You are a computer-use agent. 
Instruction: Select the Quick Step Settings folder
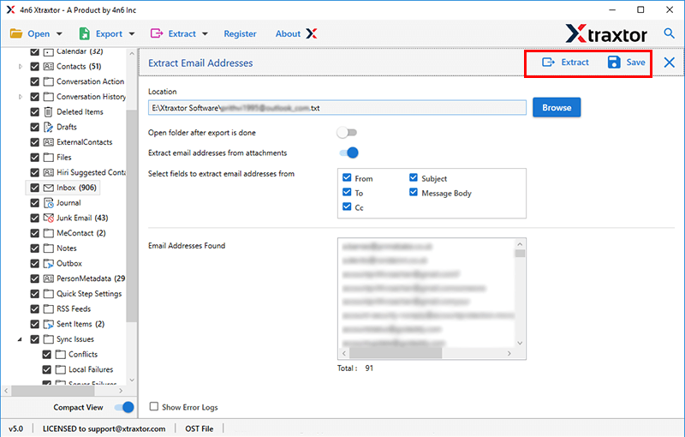pos(89,294)
